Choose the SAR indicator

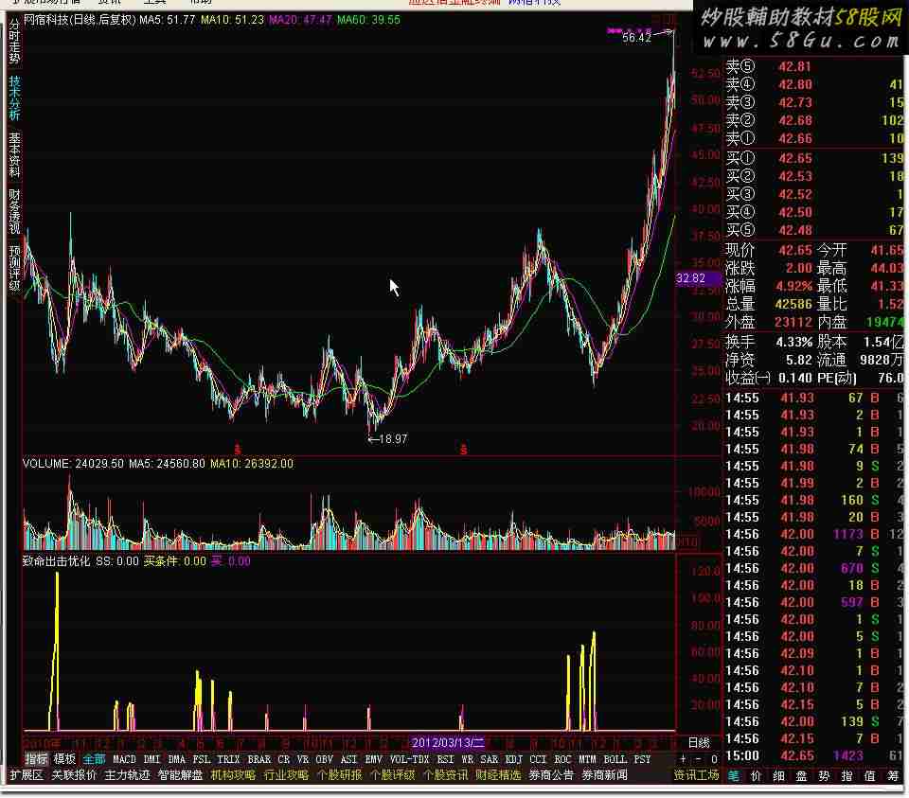pos(490,758)
